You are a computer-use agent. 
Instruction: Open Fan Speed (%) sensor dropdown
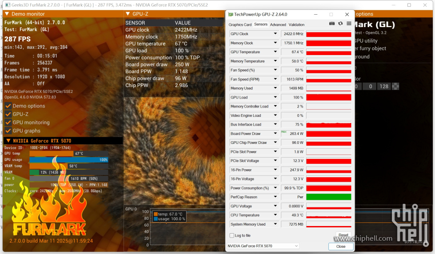(x=275, y=70)
